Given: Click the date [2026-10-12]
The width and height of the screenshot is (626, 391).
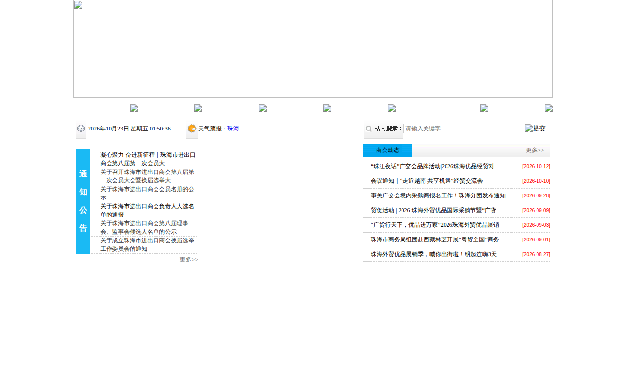Looking at the screenshot, I should click(x=536, y=167).
